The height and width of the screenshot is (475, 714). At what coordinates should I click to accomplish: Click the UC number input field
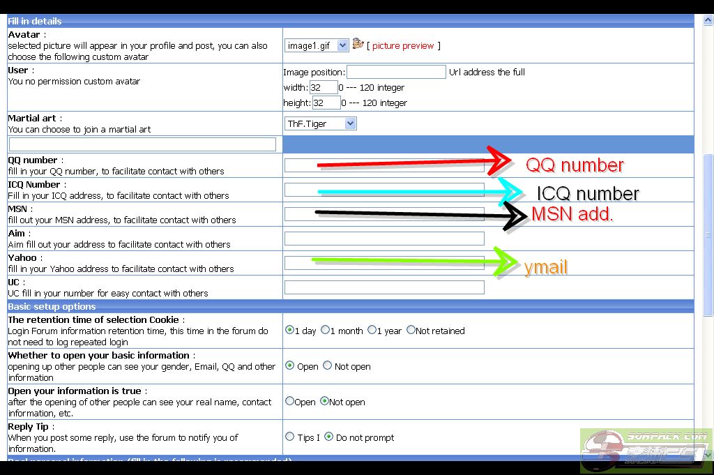[384, 287]
